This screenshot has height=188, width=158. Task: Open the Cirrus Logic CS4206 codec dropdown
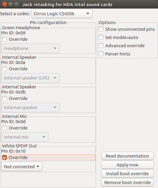pos(62,14)
